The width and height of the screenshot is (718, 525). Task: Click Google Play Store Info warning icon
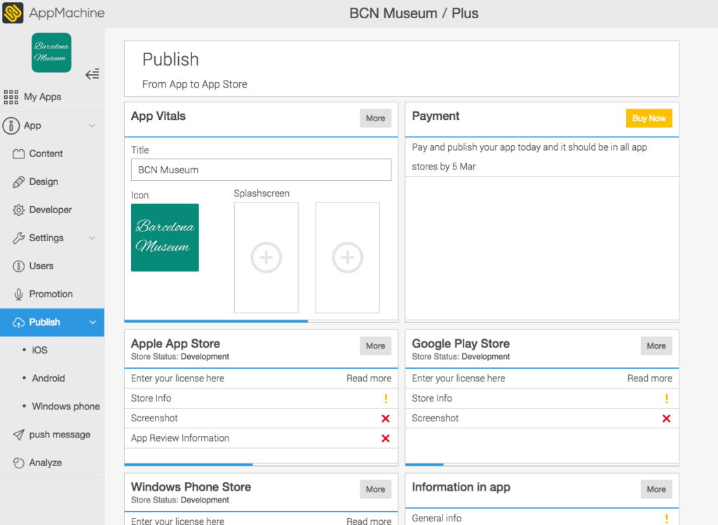[x=666, y=399]
